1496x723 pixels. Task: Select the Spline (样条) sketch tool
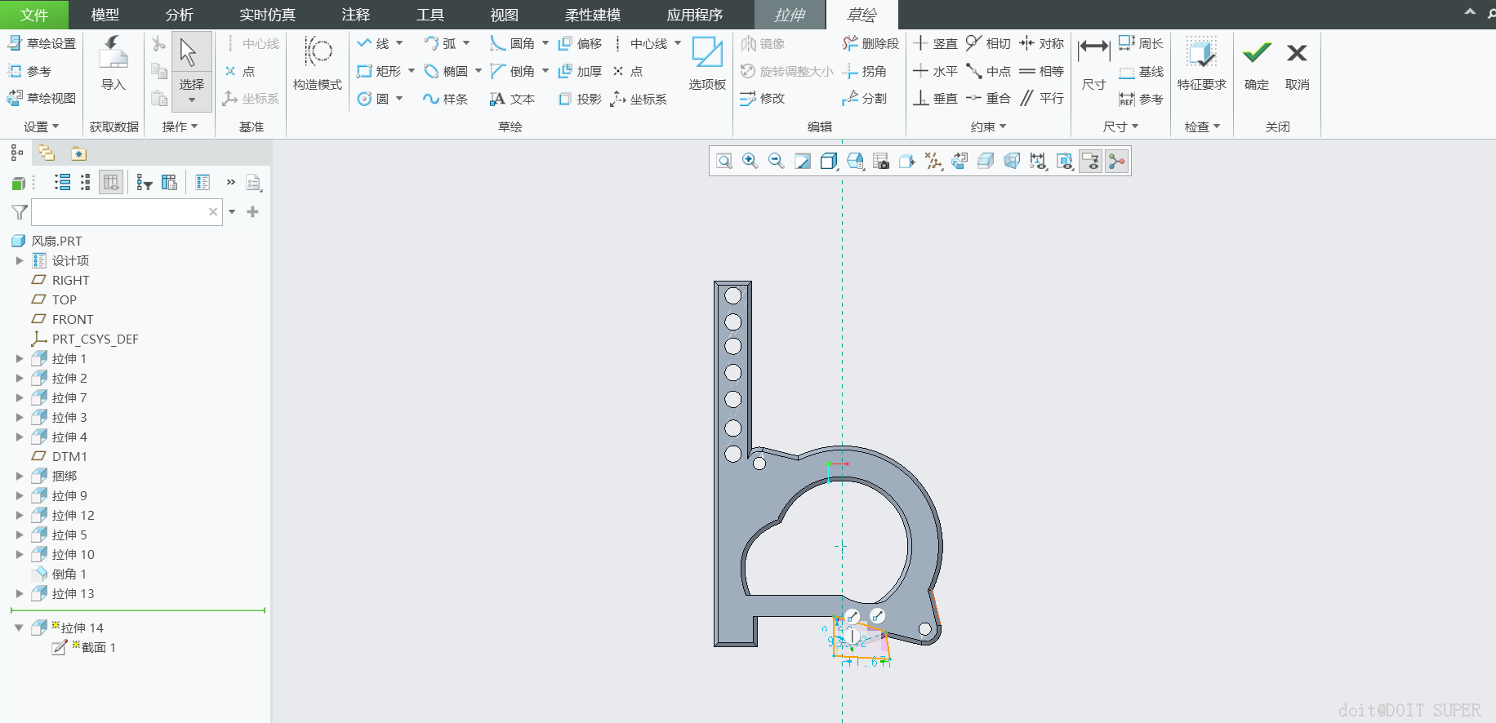pyautogui.click(x=445, y=99)
